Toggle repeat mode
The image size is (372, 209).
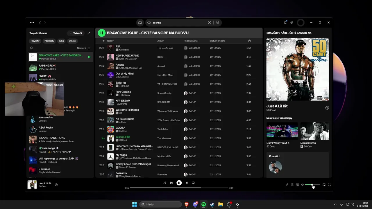click(193, 183)
